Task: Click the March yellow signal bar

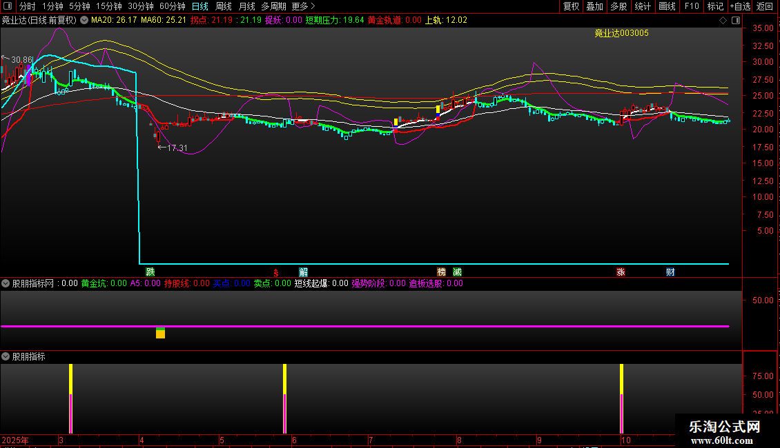Action: coord(70,398)
